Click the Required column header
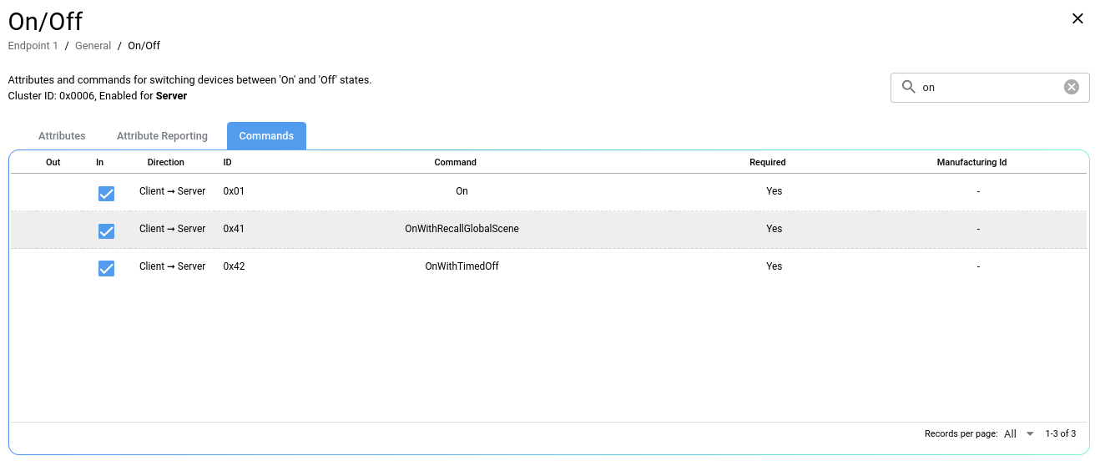The image size is (1100, 466). click(x=767, y=162)
